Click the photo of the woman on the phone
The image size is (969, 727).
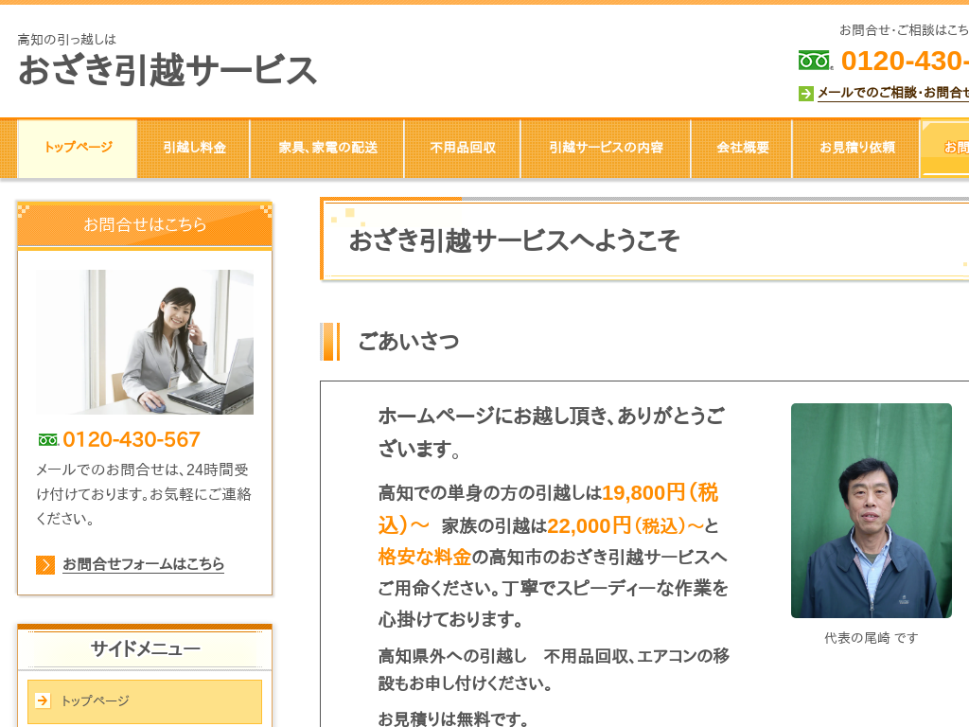[x=145, y=342]
